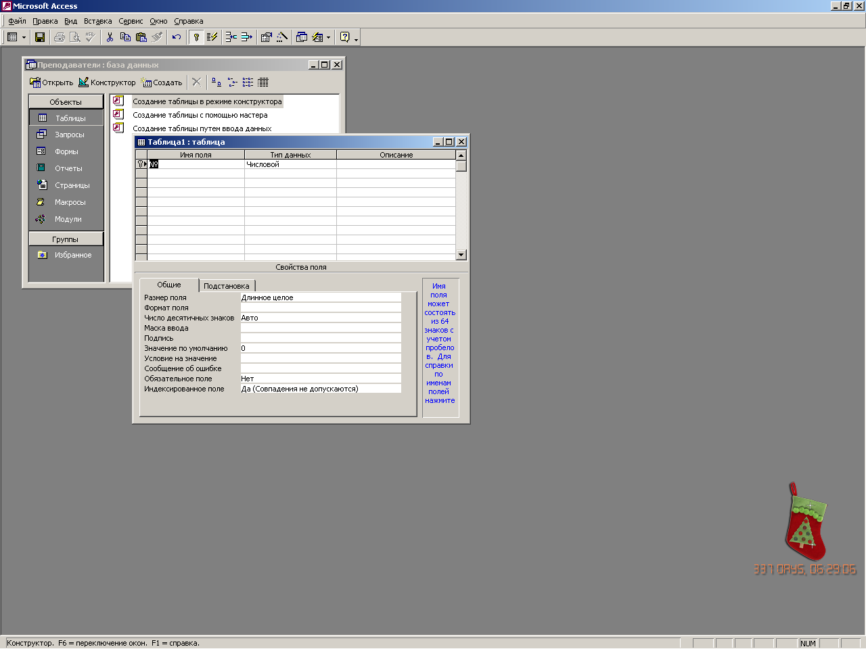The image size is (866, 649).
Task: Click Открыть button in database window
Action: tap(51, 82)
